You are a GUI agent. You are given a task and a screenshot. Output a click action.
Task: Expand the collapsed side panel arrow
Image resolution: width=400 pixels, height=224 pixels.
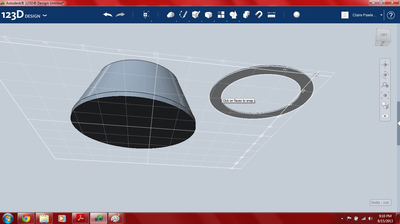coord(399,124)
